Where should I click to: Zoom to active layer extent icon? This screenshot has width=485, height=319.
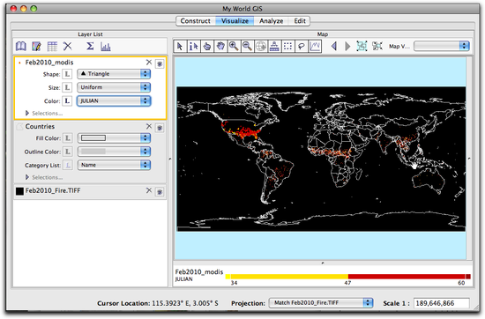377,46
